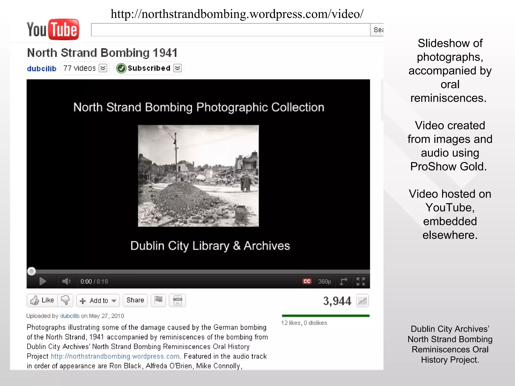Mute the video via speaker icon
This screenshot has width=515, height=386.
[66, 281]
